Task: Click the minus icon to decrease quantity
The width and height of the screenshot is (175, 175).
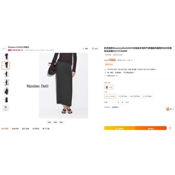Action: tap(114, 102)
